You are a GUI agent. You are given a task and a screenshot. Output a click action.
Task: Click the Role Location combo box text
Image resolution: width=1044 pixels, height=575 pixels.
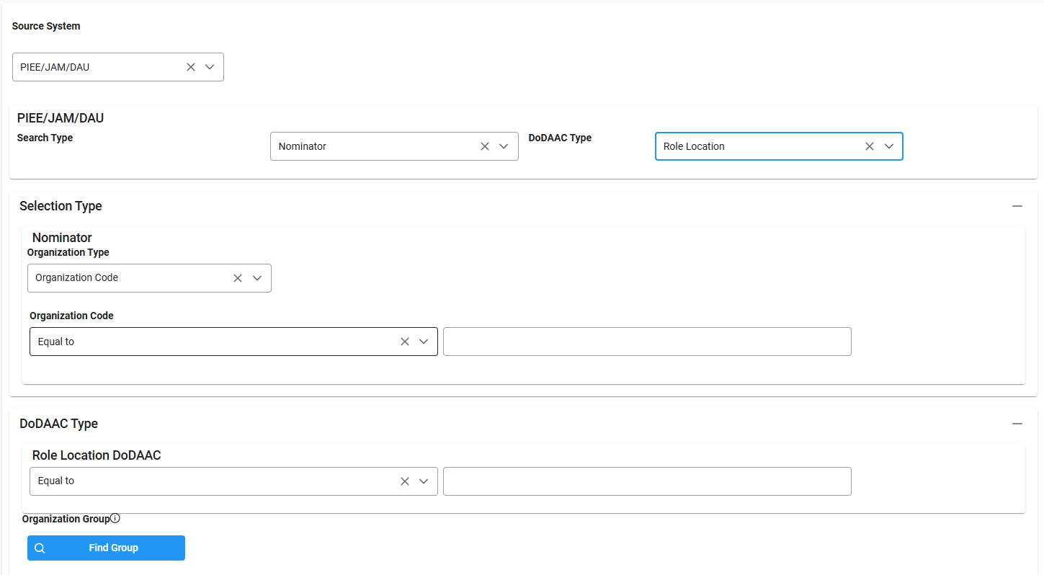(694, 146)
